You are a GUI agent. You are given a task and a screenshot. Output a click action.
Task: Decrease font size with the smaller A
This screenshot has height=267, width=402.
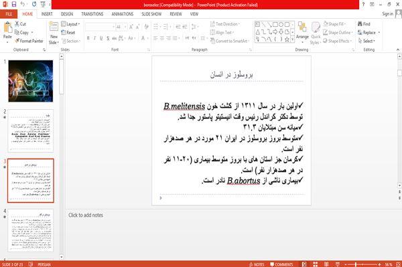(138, 27)
